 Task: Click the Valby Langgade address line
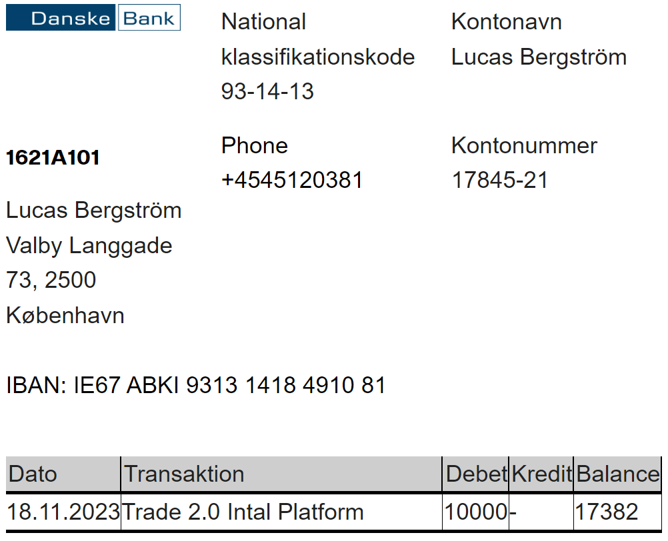(x=89, y=246)
